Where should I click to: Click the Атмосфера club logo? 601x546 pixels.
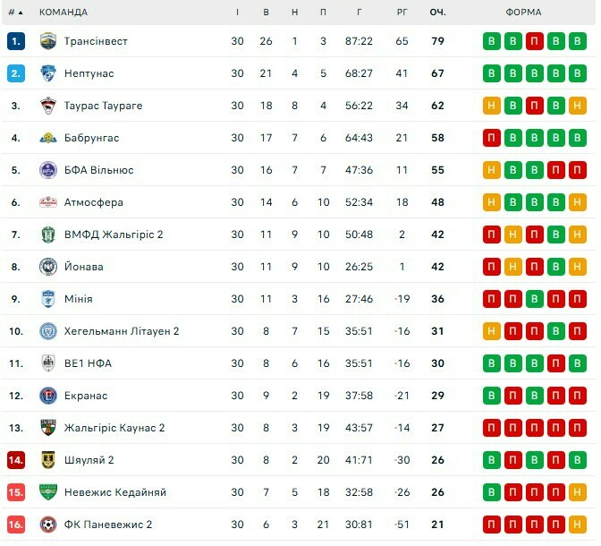(48, 202)
